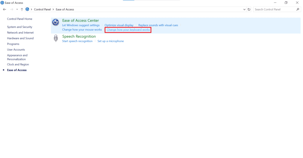The image size is (303, 158).
Task: Click the Search Control Panel field
Action: click(274, 9)
